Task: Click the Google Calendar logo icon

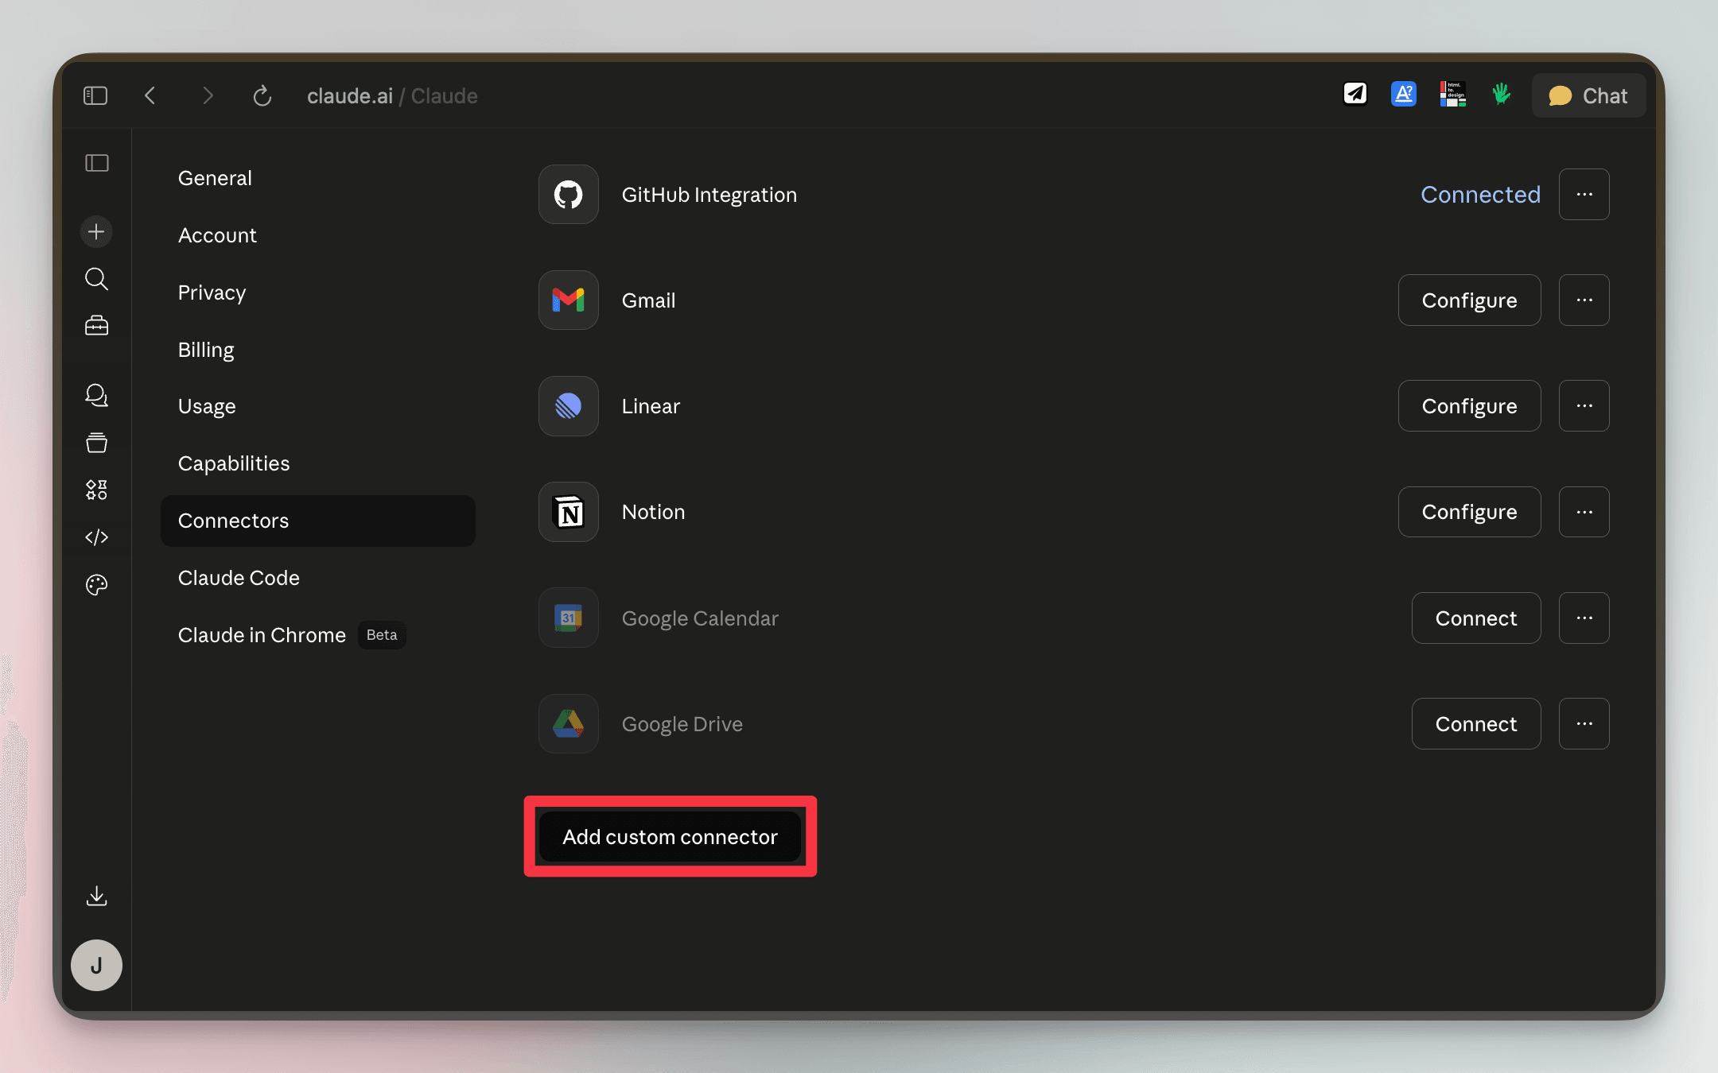Action: (x=569, y=618)
